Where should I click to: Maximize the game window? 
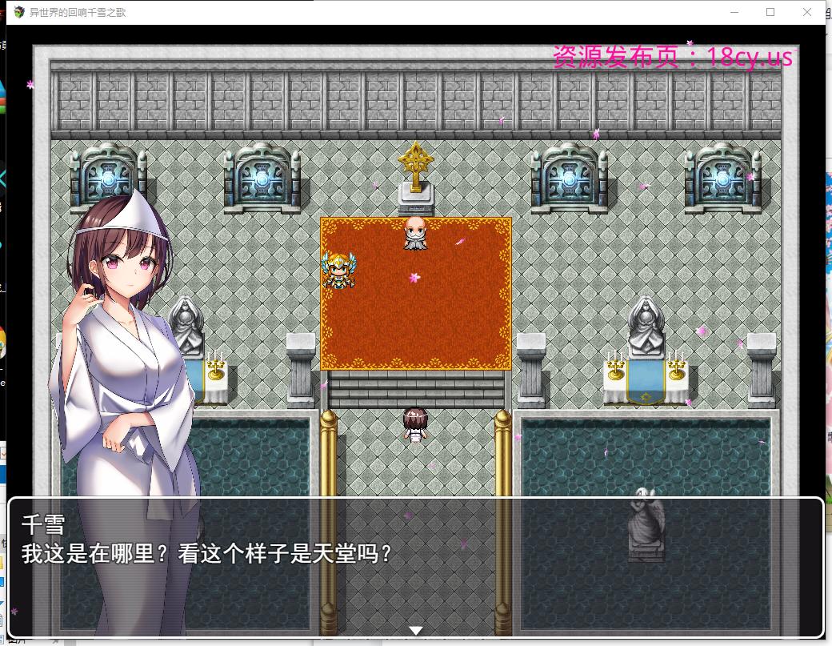pyautogui.click(x=770, y=12)
